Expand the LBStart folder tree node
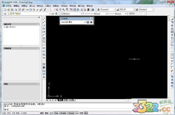Image resolution: width=175 pixels, height=115 pixels. coord(5,27)
